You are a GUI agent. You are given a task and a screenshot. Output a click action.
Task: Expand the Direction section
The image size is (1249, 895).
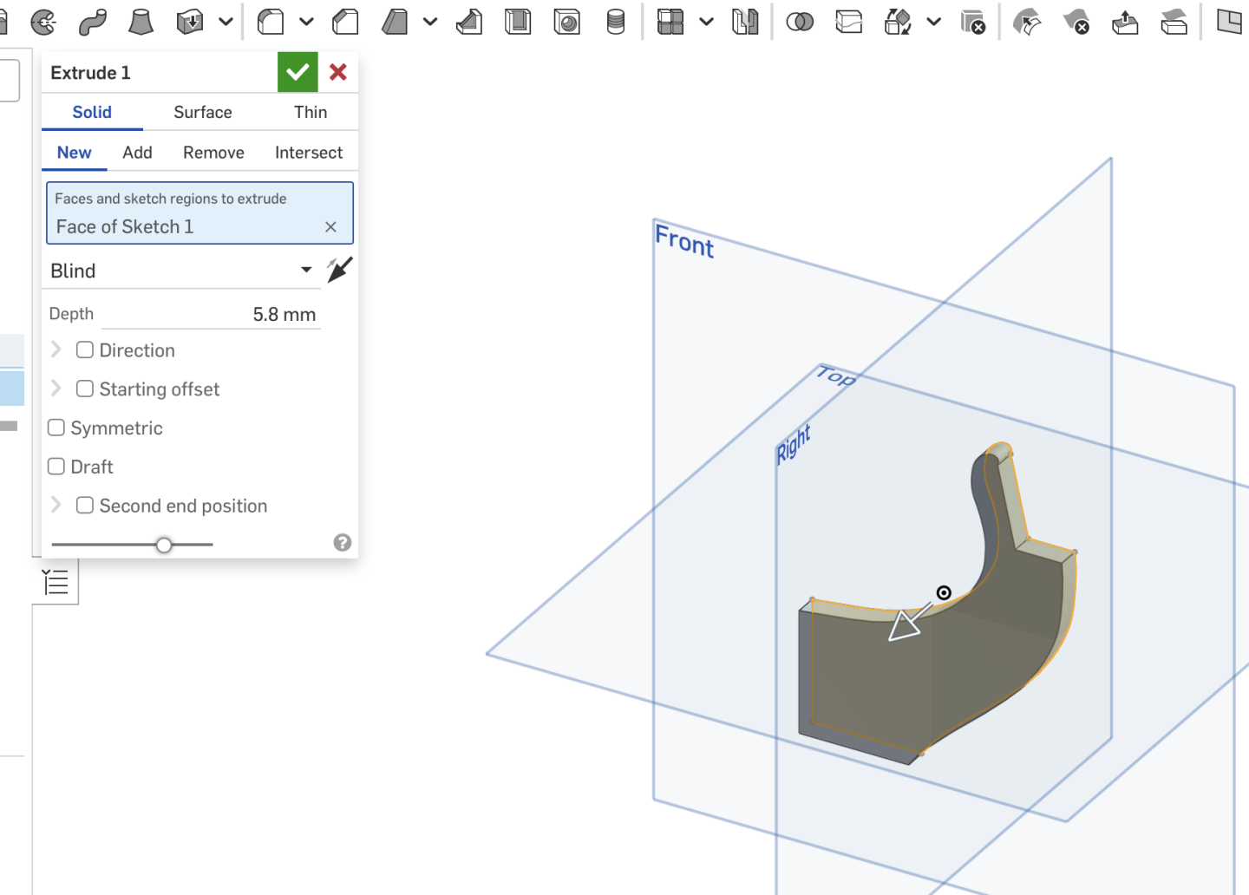point(56,350)
